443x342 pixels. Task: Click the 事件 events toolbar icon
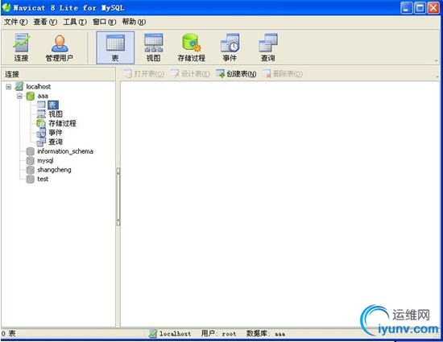tap(230, 47)
